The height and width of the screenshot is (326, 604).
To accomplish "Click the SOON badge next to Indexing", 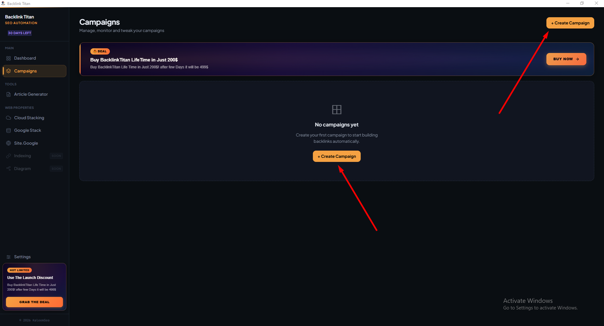I will tap(56, 156).
